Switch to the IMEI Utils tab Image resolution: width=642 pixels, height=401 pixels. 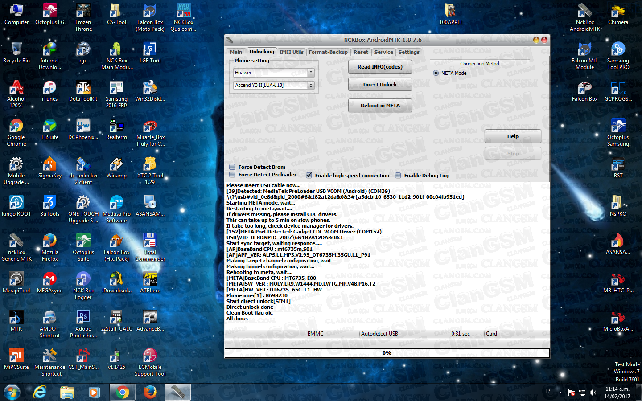click(x=291, y=52)
